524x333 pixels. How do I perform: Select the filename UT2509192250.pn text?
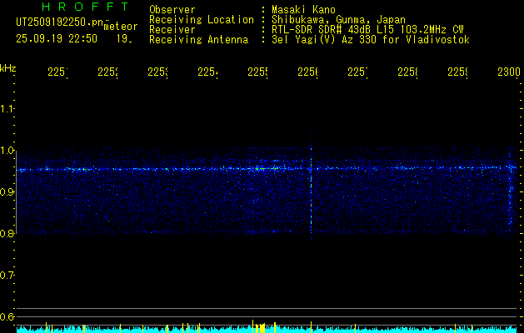click(x=60, y=22)
